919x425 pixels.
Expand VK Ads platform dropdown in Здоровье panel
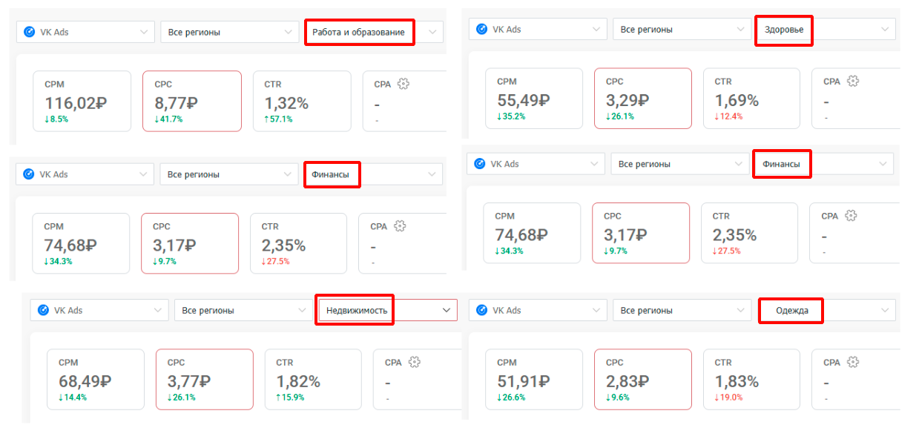pos(538,29)
